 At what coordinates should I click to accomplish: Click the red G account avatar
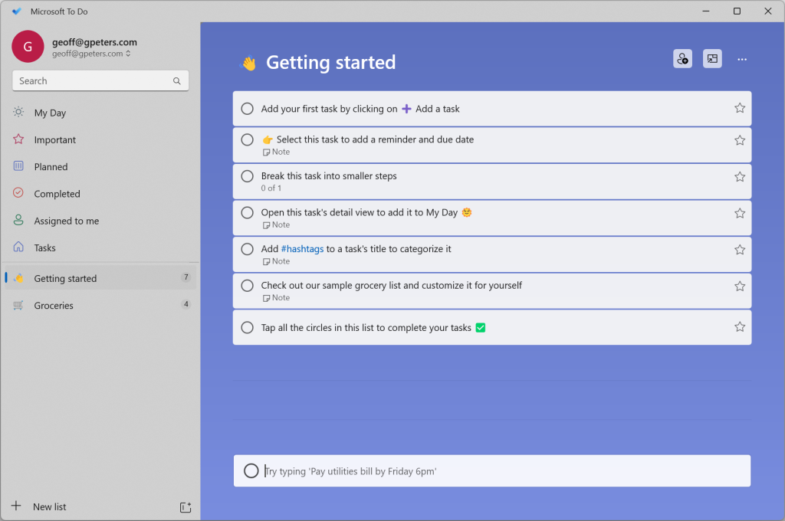tap(28, 47)
